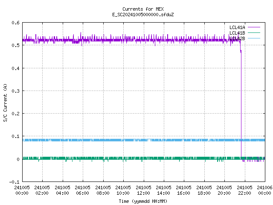This screenshot has width=273, height=205.
Task: Click the 0.5 y-axis tick label
Action: click(x=15, y=45)
